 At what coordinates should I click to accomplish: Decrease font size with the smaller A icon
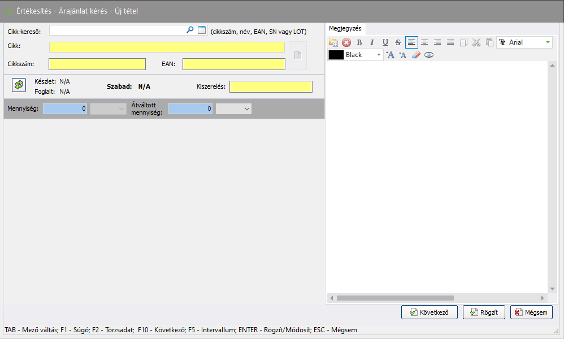402,55
